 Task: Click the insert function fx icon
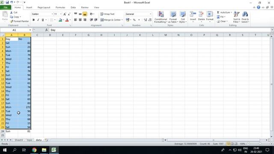pyautogui.click(x=46, y=30)
